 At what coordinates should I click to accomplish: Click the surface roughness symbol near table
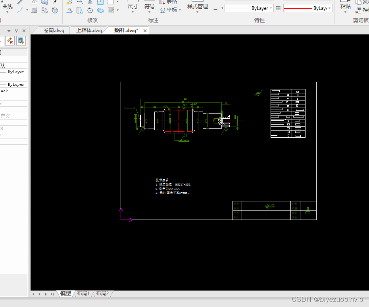[x=258, y=93]
